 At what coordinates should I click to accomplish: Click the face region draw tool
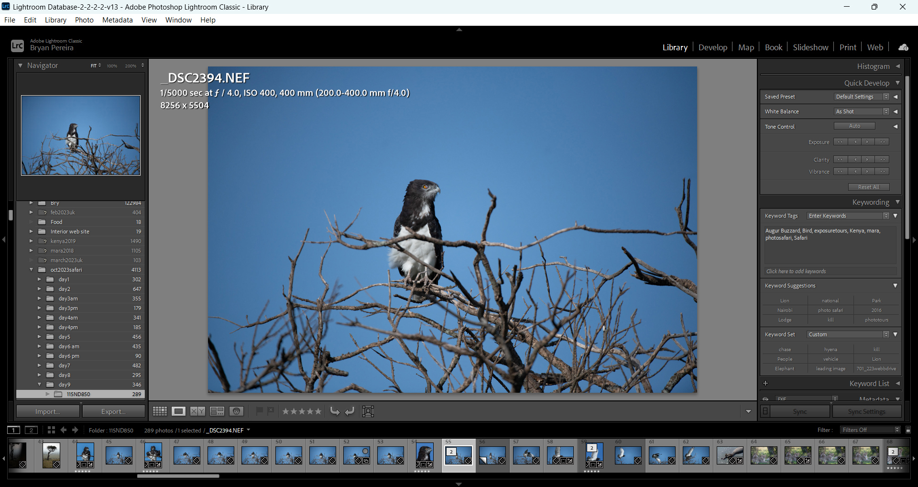(368, 411)
